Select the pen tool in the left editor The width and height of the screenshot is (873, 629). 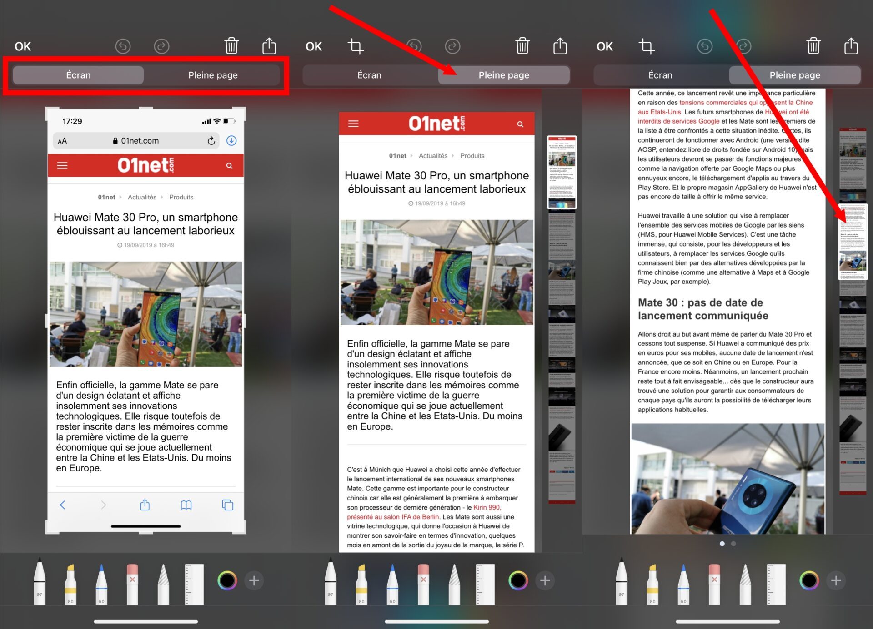pos(40,581)
